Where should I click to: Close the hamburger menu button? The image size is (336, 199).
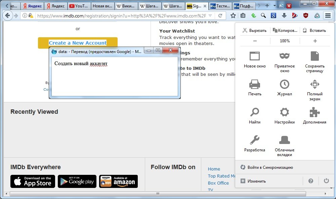click(328, 15)
